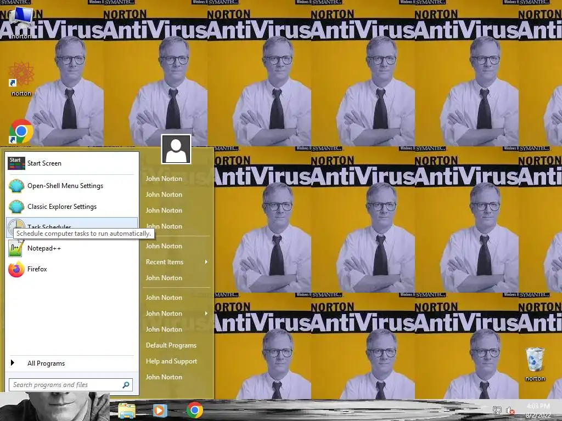Screen dimensions: 562x421
Task: Click the network icon in system tray
Action: click(x=497, y=410)
